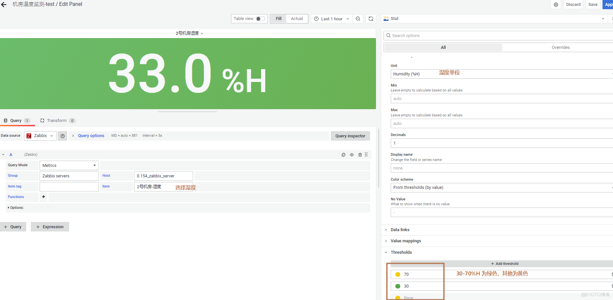The height and width of the screenshot is (300, 613).
Task: Switch to Transform tab
Action: (x=58, y=121)
